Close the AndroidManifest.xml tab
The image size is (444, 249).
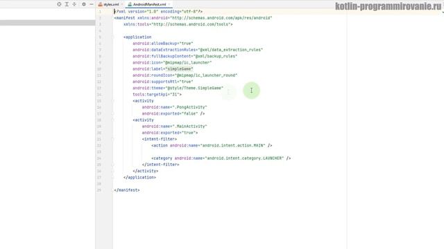tap(169, 4)
